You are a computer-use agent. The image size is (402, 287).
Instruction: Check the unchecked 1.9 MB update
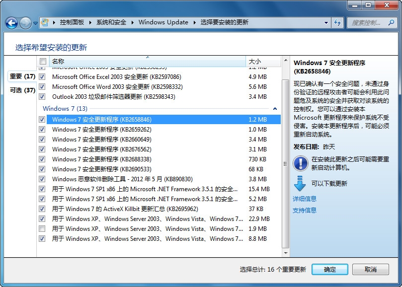pyautogui.click(x=42, y=228)
